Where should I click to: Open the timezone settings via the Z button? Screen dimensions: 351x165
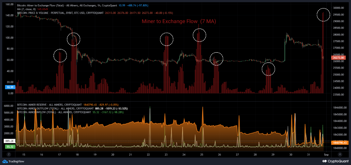pos(9,154)
